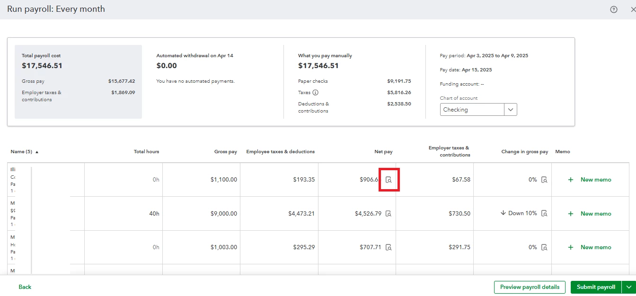View net pay details for $4,526.79
This screenshot has height=296, width=636.
[389, 214]
